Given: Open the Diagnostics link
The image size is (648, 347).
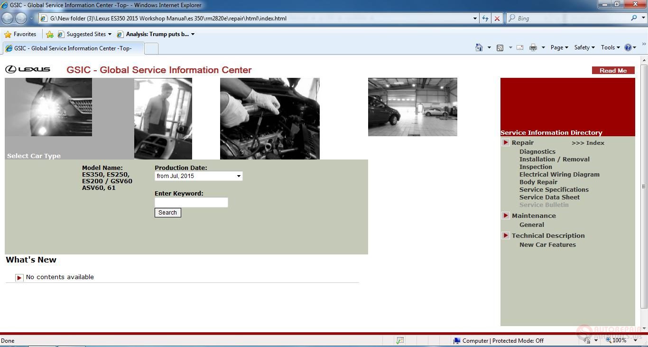Looking at the screenshot, I should (537, 152).
